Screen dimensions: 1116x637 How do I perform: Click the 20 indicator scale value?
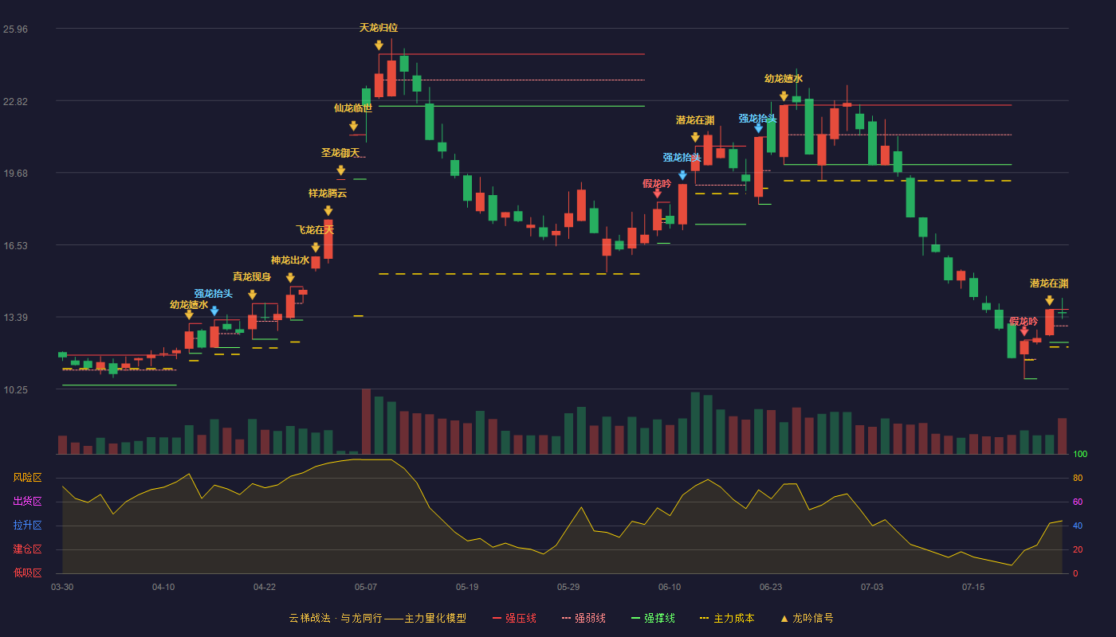point(1078,550)
